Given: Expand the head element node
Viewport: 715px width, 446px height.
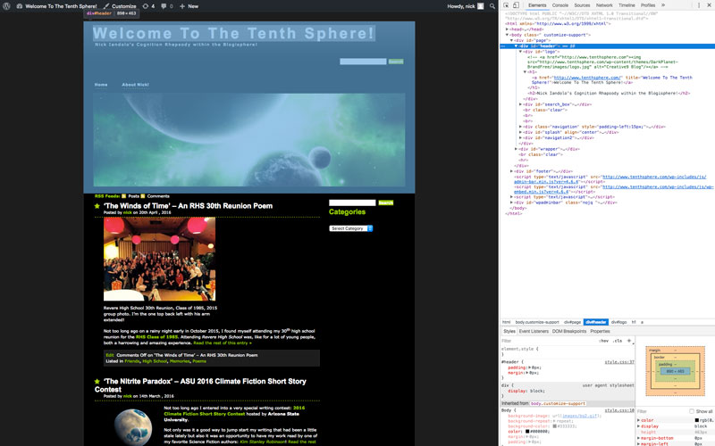Looking at the screenshot, I should tap(507, 29).
